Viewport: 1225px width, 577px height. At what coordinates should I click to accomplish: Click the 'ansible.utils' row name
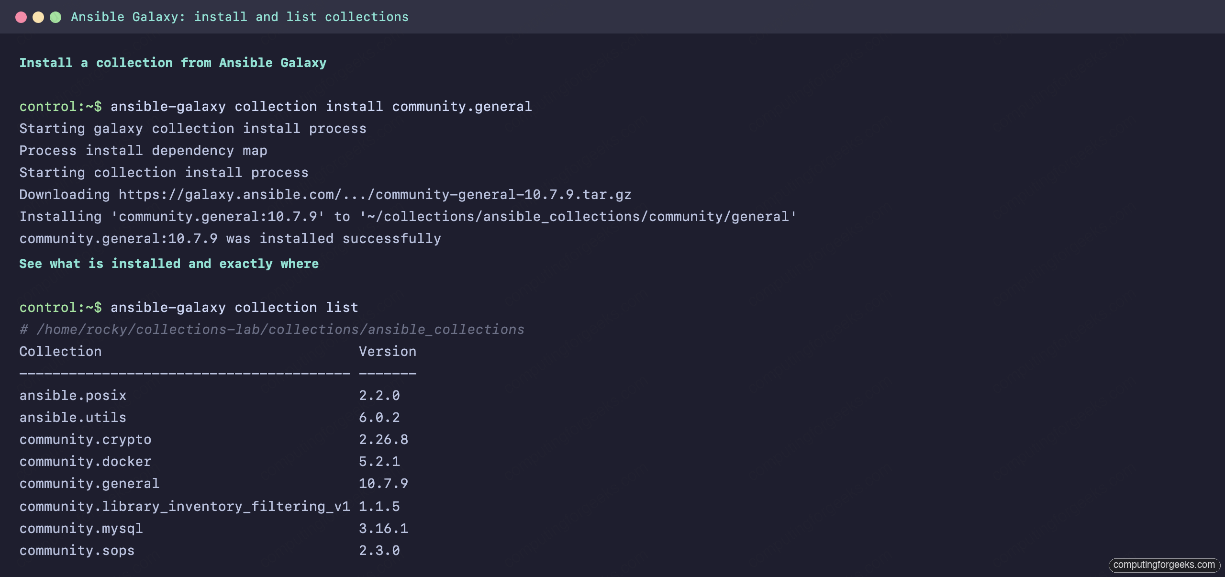pyautogui.click(x=73, y=418)
